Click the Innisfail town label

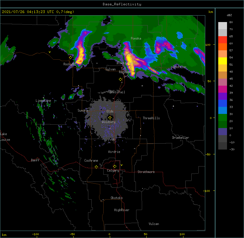pos(117,92)
